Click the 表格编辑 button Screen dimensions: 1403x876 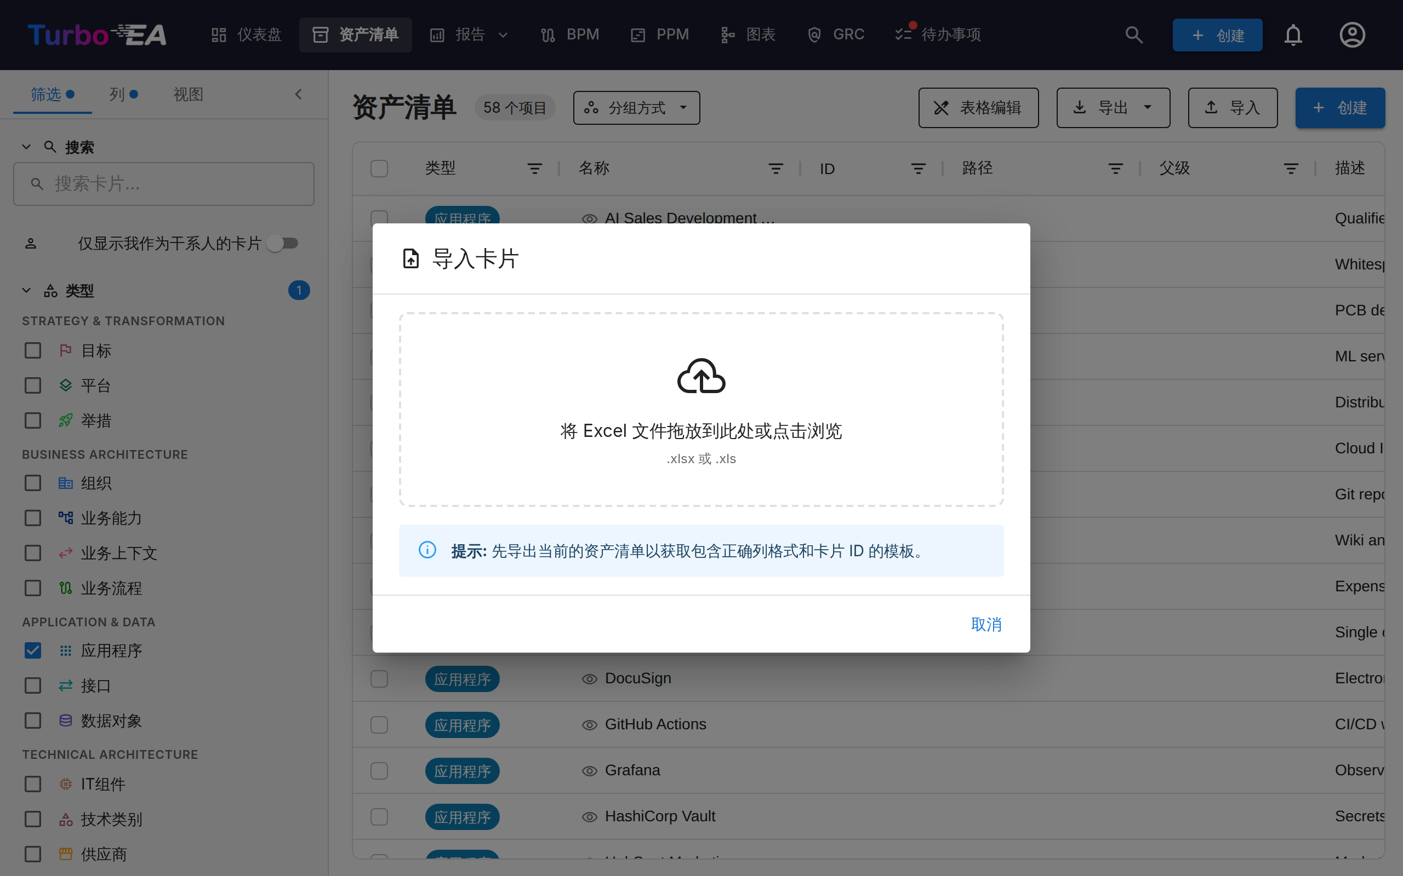pos(978,108)
